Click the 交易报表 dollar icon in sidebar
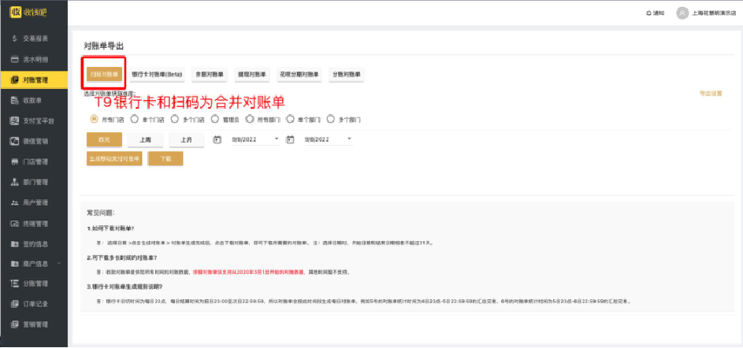743x348 pixels. point(15,39)
